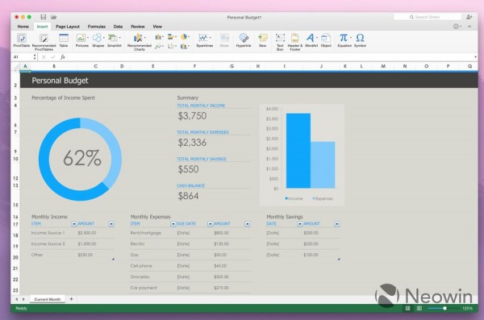484x320 pixels.
Task: Insert a line chart
Action: pyautogui.click(x=159, y=47)
